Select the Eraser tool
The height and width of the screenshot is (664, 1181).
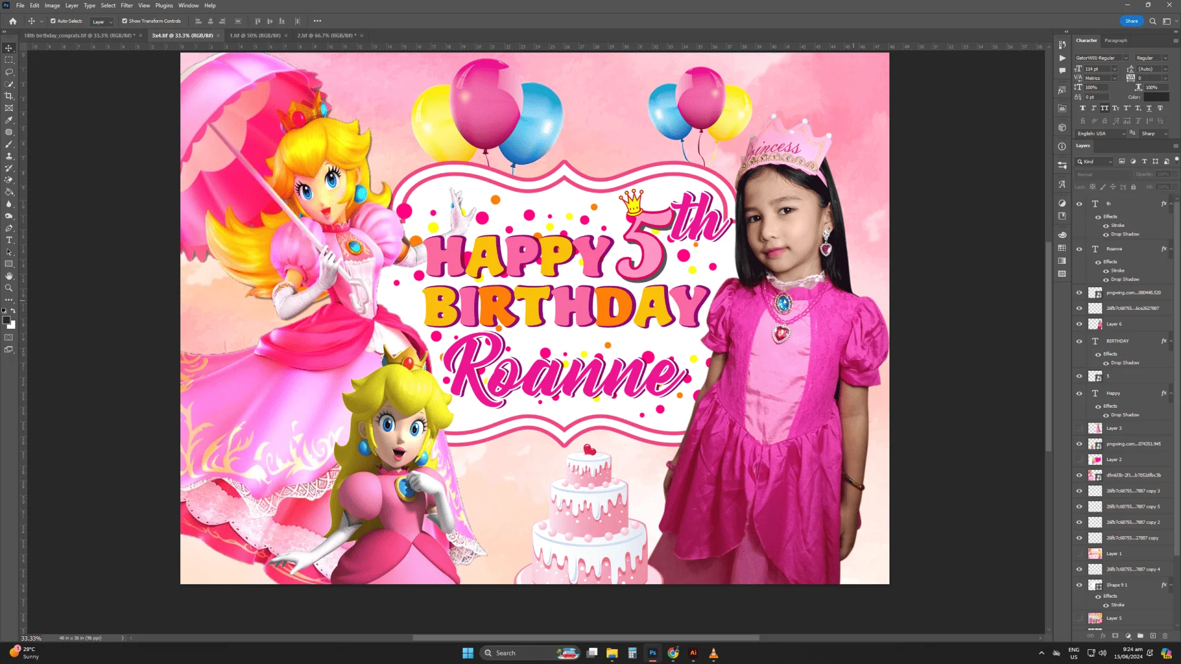point(9,180)
